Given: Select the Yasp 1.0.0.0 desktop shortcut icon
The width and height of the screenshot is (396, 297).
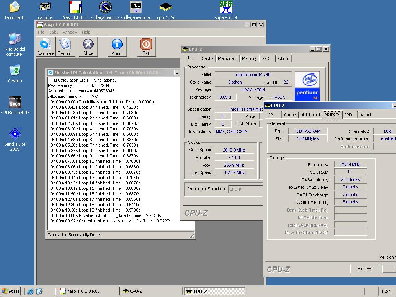Looking at the screenshot, I should tap(75, 7).
